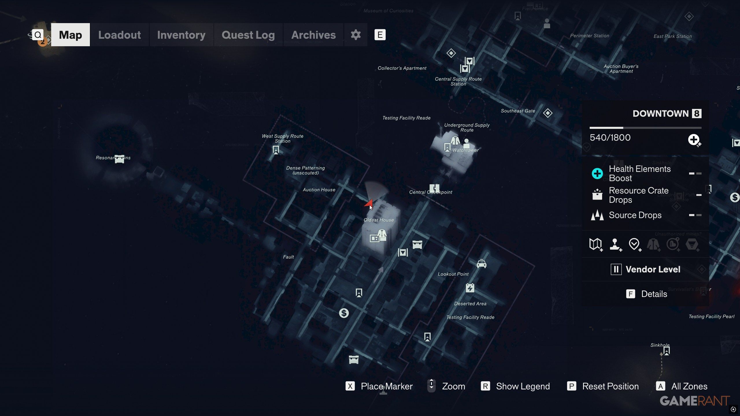Select Resonant Ruins chest marker

pyautogui.click(x=119, y=159)
